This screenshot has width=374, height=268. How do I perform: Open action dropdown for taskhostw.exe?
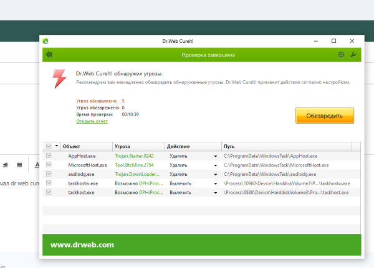pyautogui.click(x=216, y=183)
